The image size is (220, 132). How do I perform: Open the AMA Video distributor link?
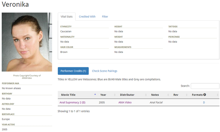125,103
